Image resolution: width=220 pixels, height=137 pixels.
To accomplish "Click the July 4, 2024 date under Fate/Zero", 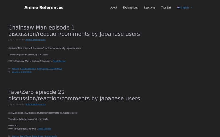I will point(15,104).
